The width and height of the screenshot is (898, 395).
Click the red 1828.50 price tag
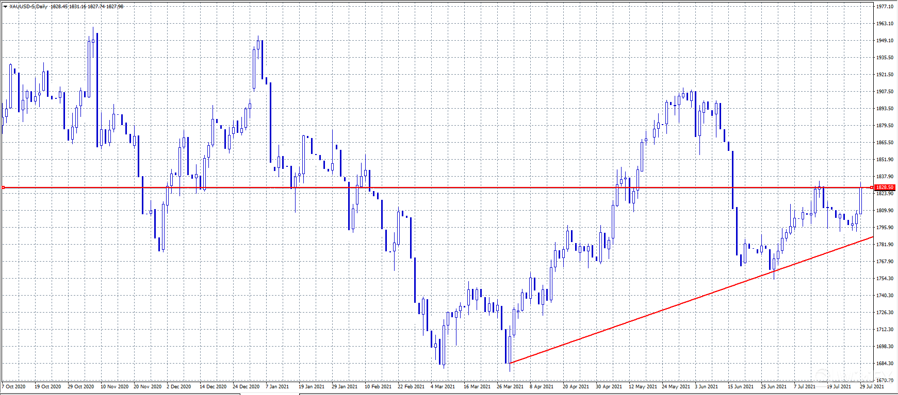point(885,187)
